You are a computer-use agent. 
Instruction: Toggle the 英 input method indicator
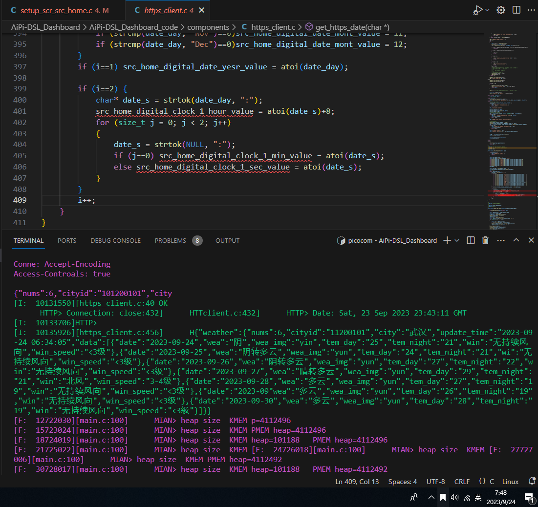(478, 497)
